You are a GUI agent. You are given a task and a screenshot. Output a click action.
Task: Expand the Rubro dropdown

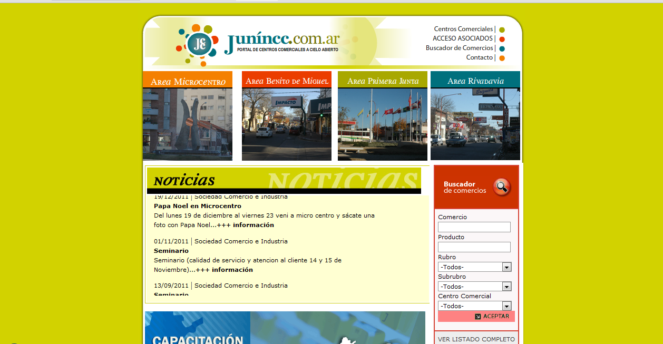[x=475, y=267]
